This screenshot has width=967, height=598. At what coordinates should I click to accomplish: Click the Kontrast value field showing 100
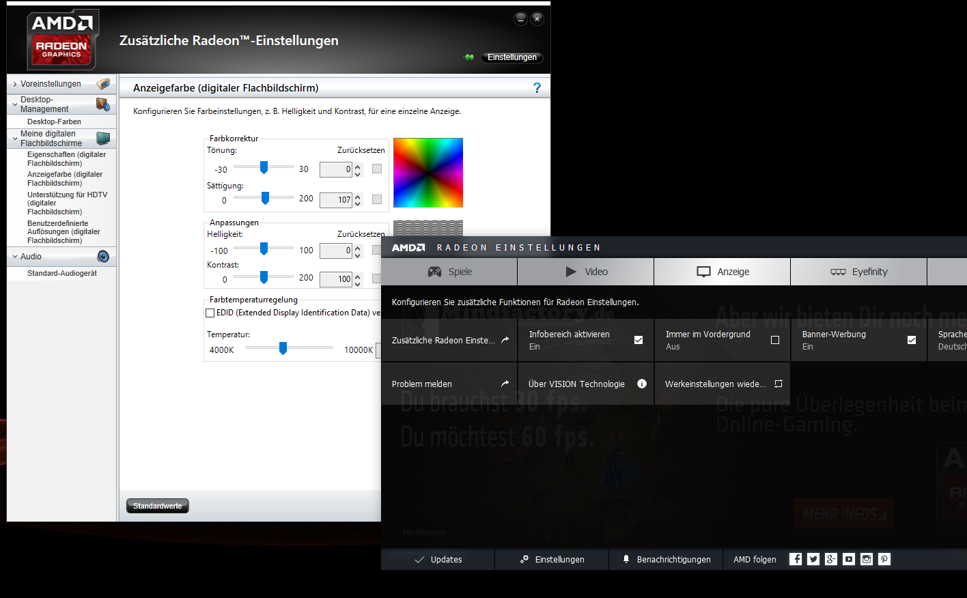click(x=336, y=279)
